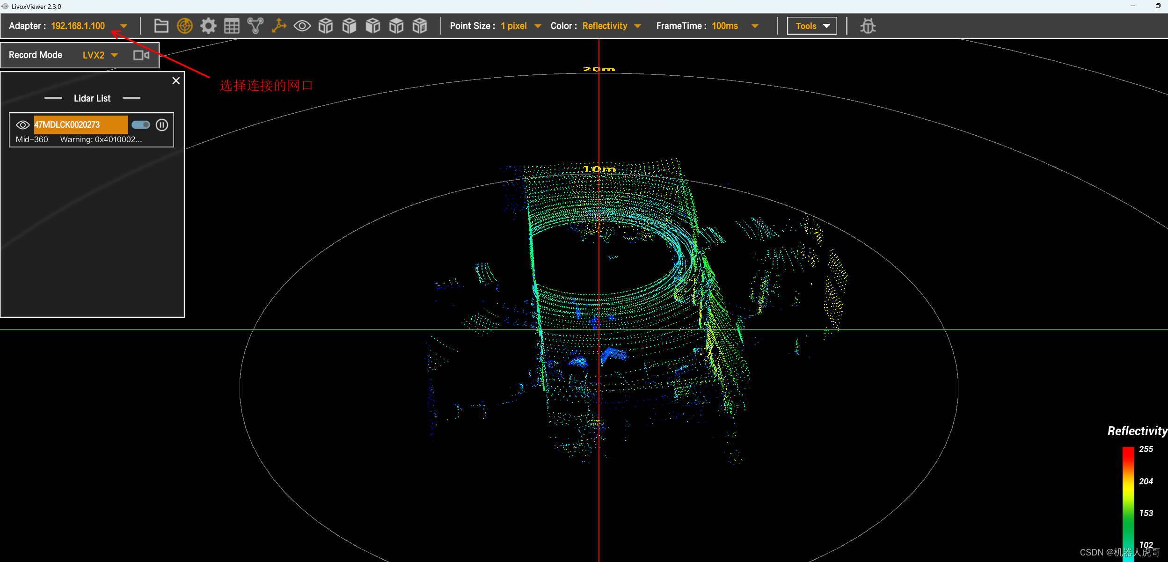
Task: Click the orange coordinate axes icon
Action: coord(279,26)
